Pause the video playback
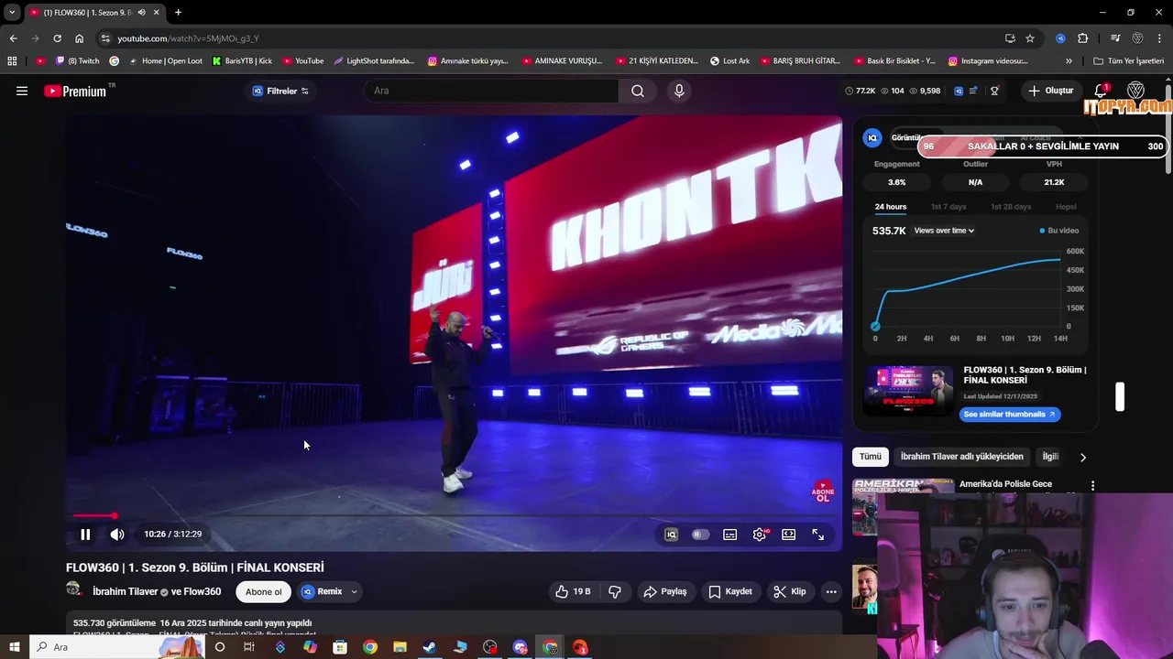The width and height of the screenshot is (1173, 659). pyautogui.click(x=85, y=535)
